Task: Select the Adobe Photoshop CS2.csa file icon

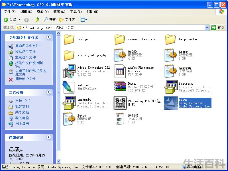Action: click(x=120, y=71)
